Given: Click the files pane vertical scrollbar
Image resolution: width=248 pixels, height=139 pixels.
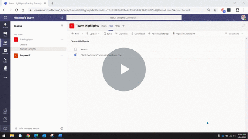Looking at the screenshot, I should click(x=246, y=85).
